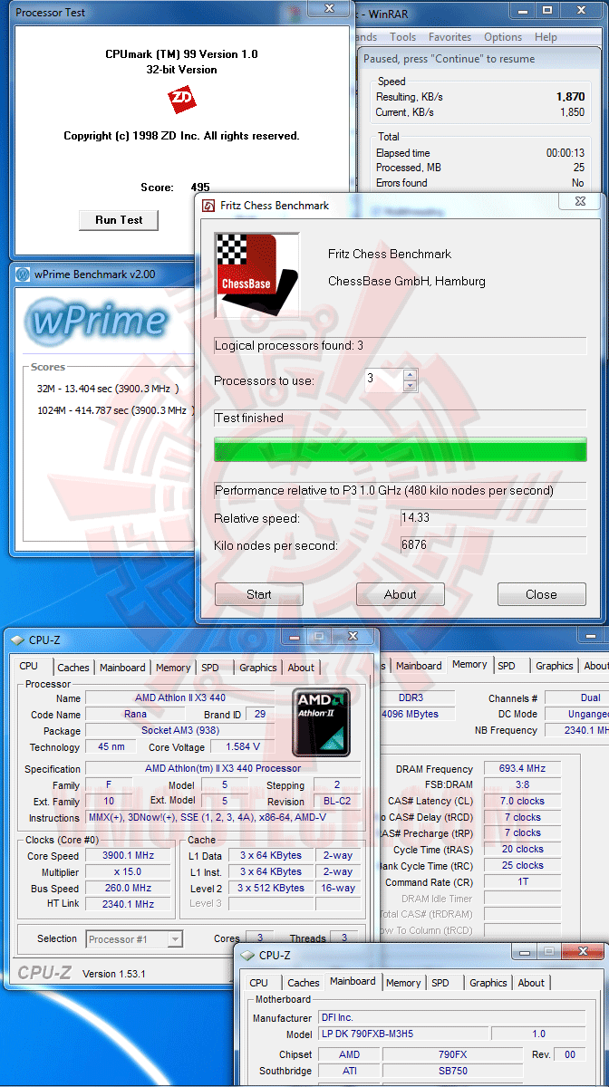Click the Kilo nodes per second value 6876
Screen dimensions: 609x1087
click(494, 545)
